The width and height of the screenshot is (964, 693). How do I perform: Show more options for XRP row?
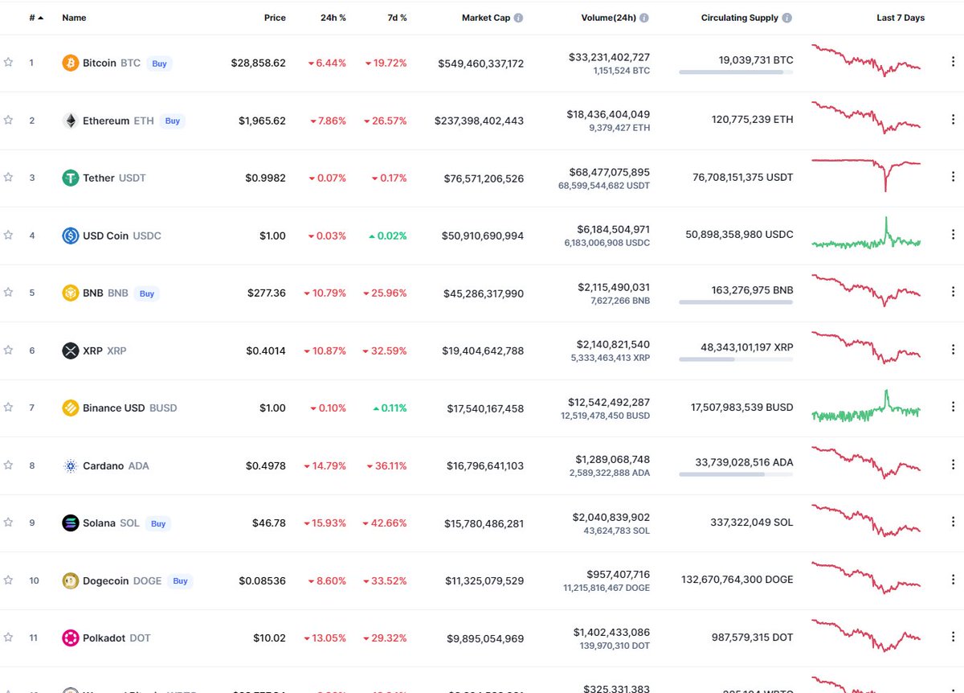(954, 350)
